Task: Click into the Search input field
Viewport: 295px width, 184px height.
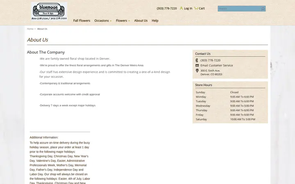Action: (239, 9)
